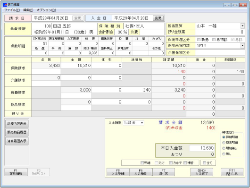
Task: Check the 新患 checkbox
Action: [199, 40]
